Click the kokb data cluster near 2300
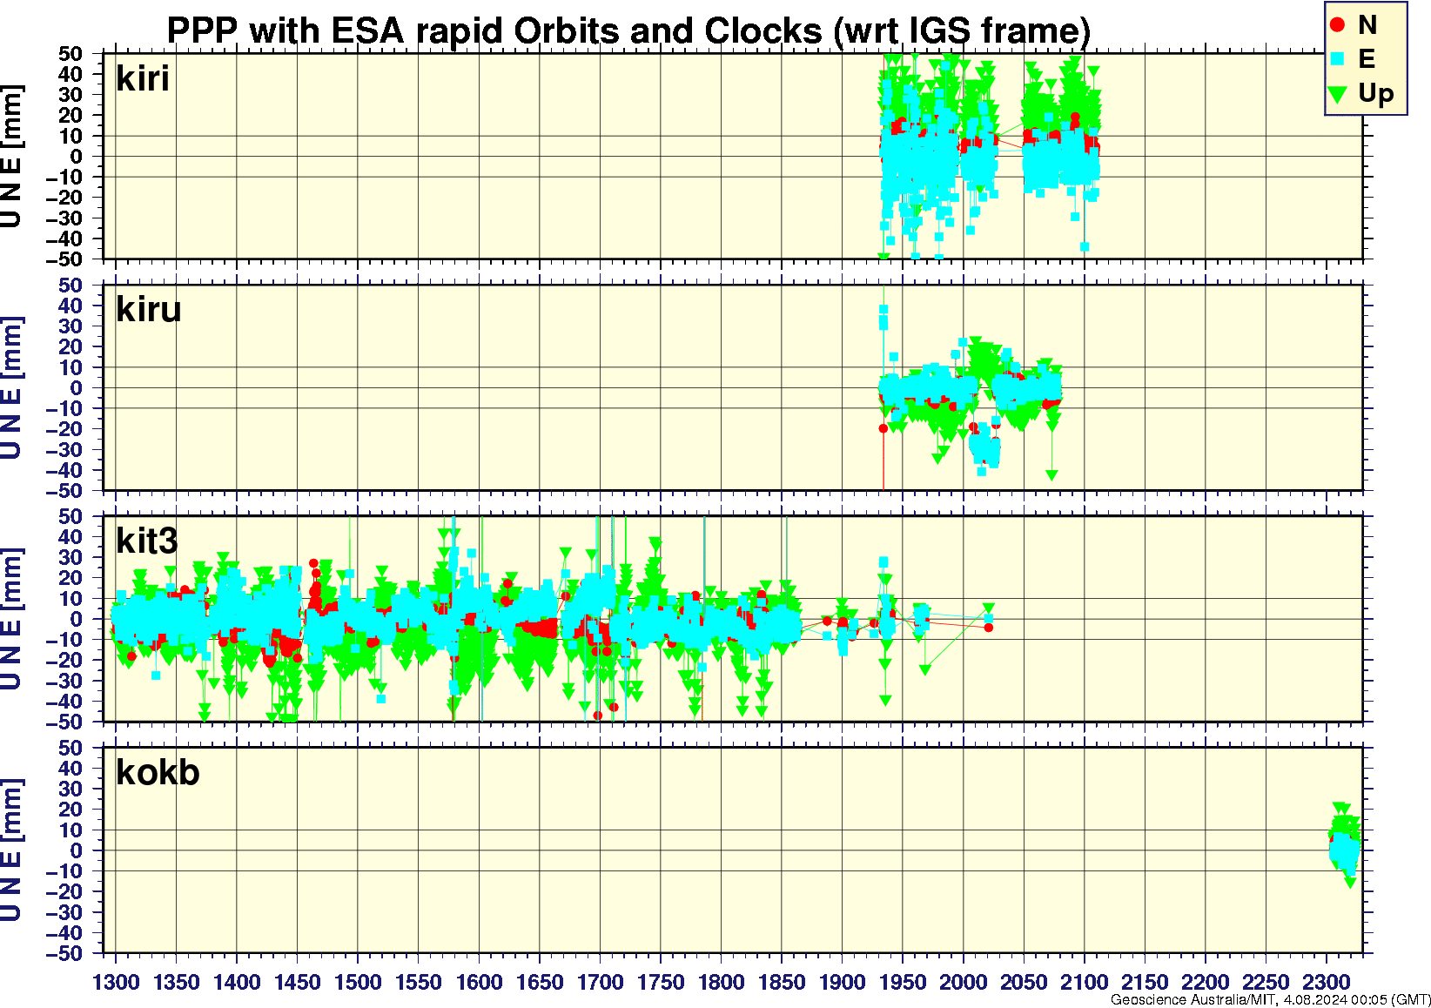Viewport: 1431px width, 1008px height. pyautogui.click(x=1344, y=844)
